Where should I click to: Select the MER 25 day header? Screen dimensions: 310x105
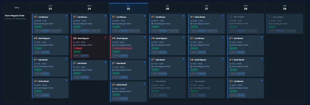pos(128,7)
